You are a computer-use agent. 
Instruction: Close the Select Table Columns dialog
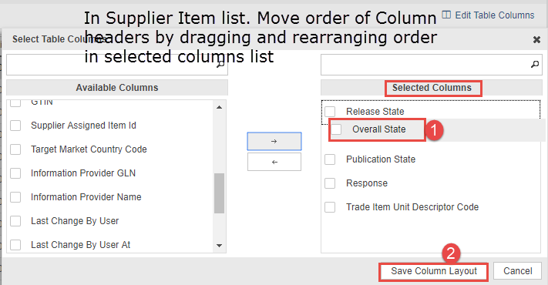coord(536,40)
